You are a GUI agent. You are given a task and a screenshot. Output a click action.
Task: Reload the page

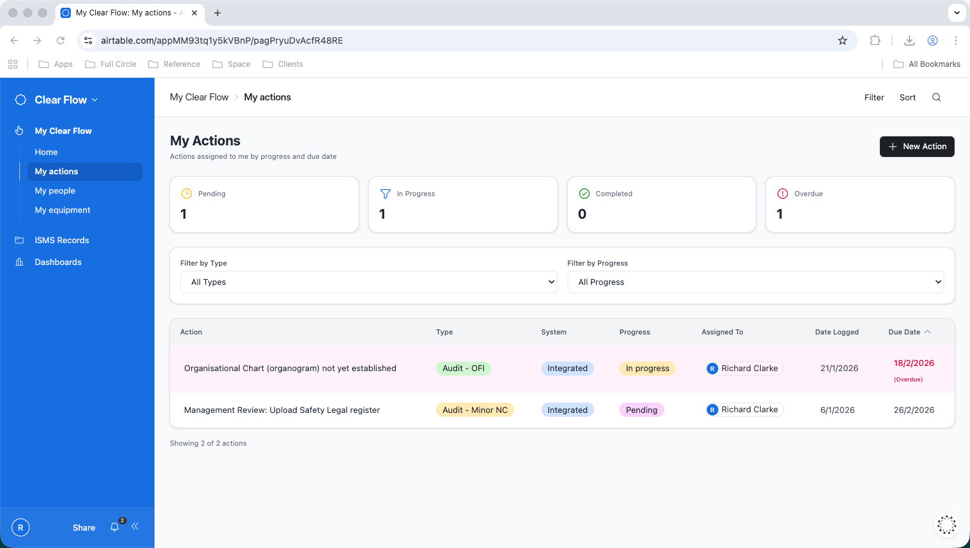click(61, 41)
